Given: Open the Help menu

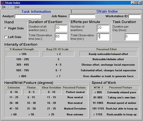Looking at the screenshot, I should 17,7.
